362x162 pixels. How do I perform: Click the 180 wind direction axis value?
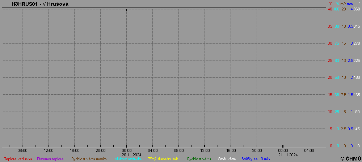[x=357, y=77]
